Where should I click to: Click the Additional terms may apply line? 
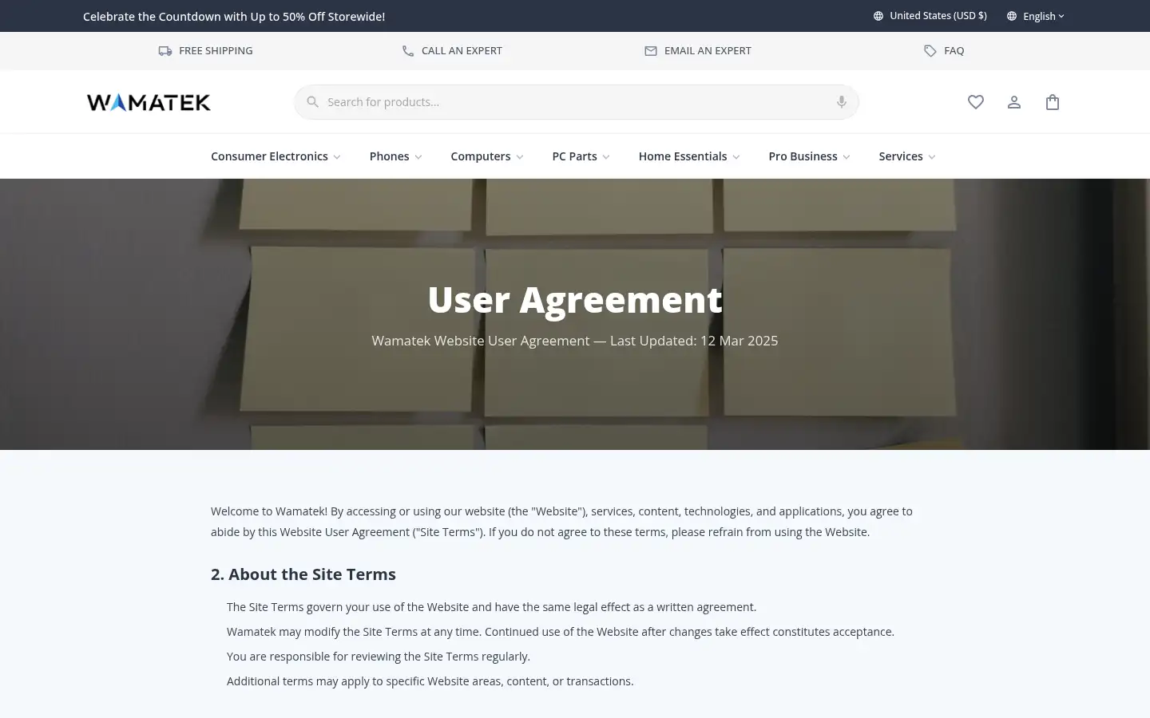pyautogui.click(x=430, y=681)
